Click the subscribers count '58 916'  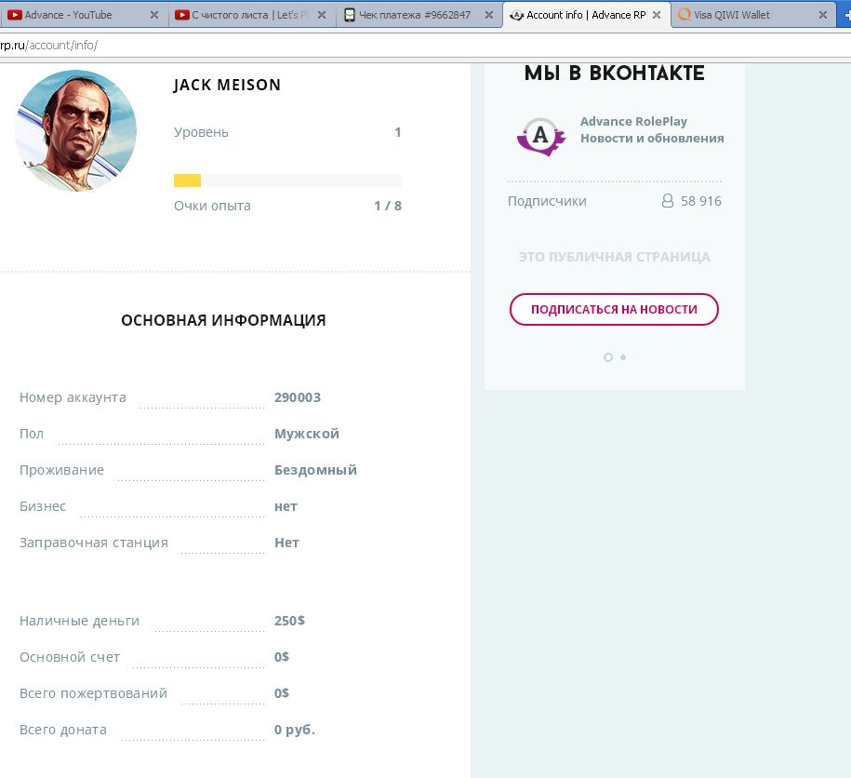[x=700, y=201]
